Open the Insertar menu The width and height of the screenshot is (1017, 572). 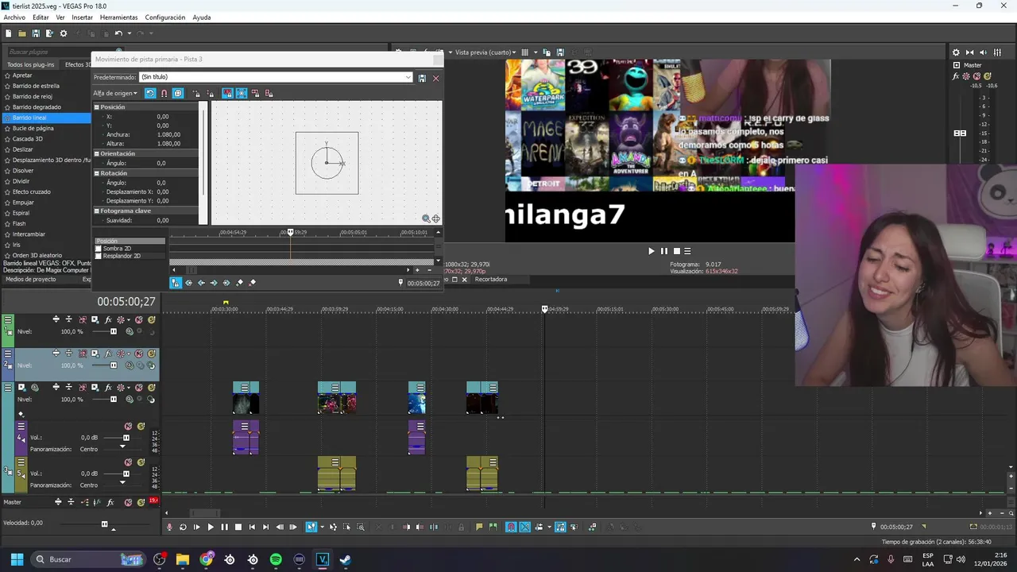[x=82, y=17]
